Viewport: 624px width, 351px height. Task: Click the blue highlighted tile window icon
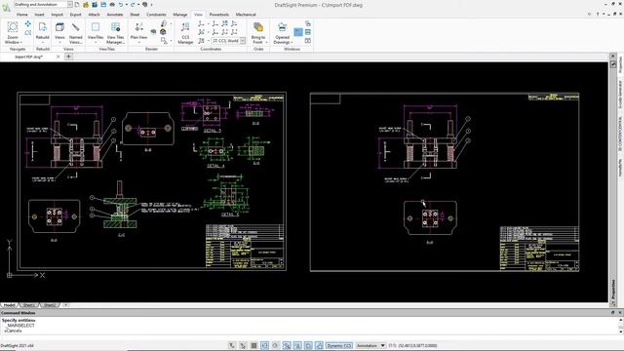click(298, 32)
